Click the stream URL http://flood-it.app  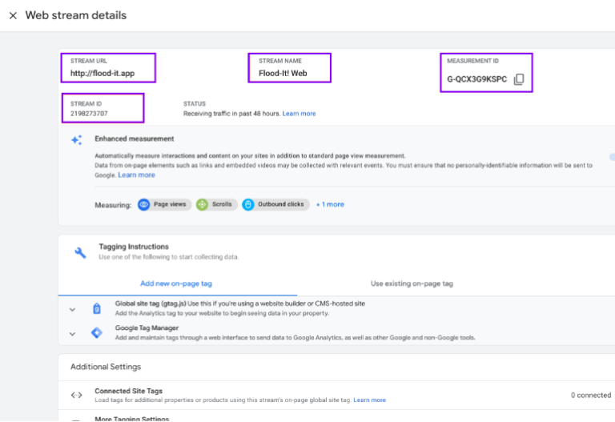tap(102, 74)
